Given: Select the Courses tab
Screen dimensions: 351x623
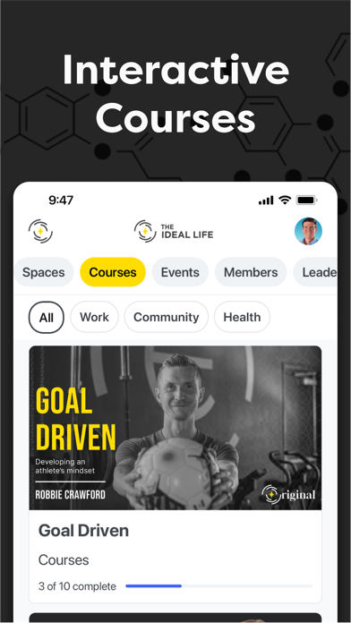Looking at the screenshot, I should [x=113, y=272].
